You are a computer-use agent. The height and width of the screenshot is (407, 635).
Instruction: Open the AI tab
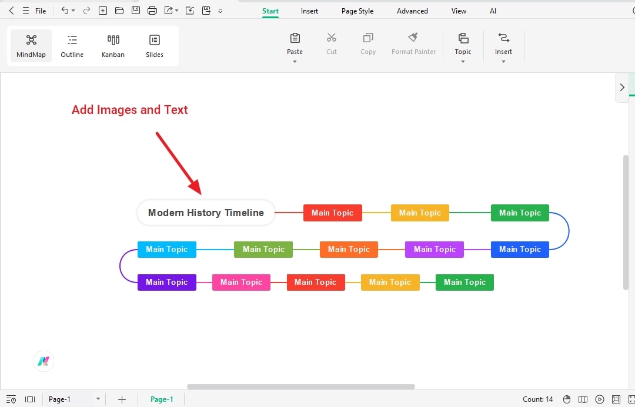(x=493, y=11)
